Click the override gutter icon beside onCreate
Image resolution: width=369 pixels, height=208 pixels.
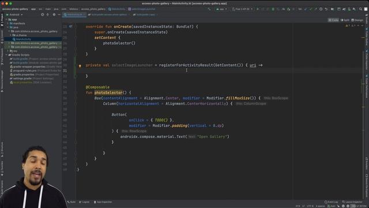pyautogui.click(x=70, y=27)
